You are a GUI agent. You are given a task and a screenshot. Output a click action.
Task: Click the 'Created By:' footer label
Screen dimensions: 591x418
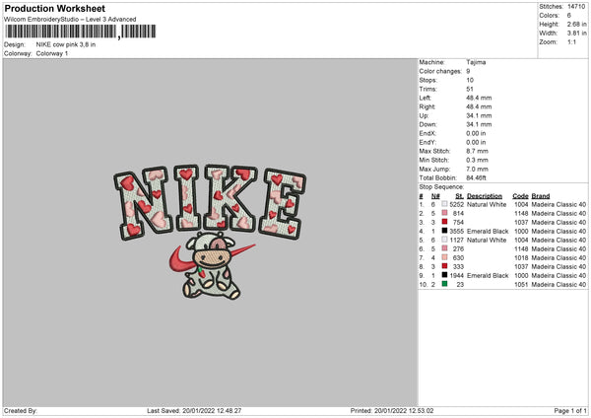[21, 410]
